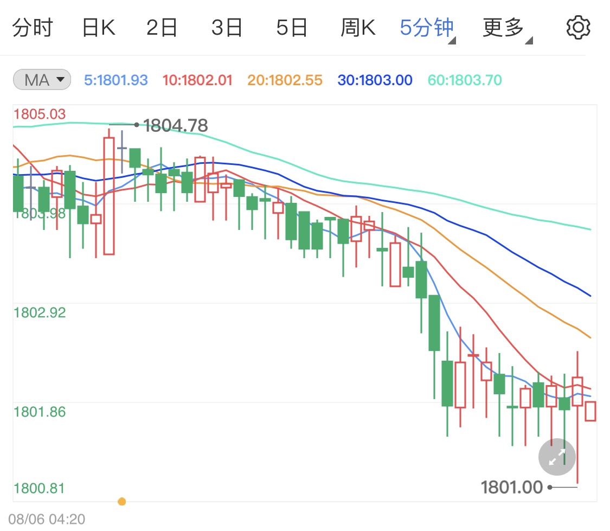The width and height of the screenshot is (610, 531).
Task: Switch to the 分时 tab
Action: (x=33, y=28)
